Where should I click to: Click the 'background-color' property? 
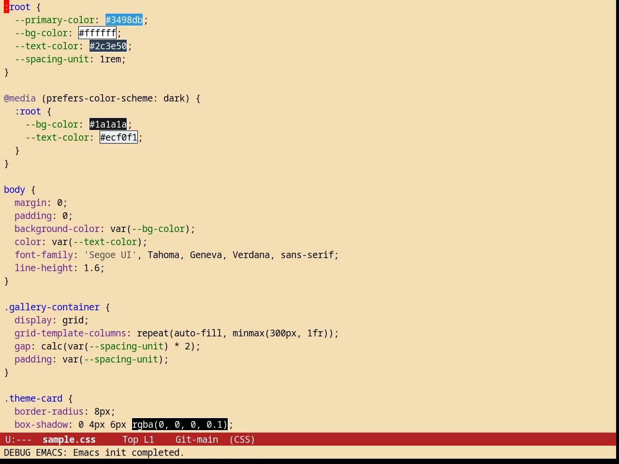(57, 229)
